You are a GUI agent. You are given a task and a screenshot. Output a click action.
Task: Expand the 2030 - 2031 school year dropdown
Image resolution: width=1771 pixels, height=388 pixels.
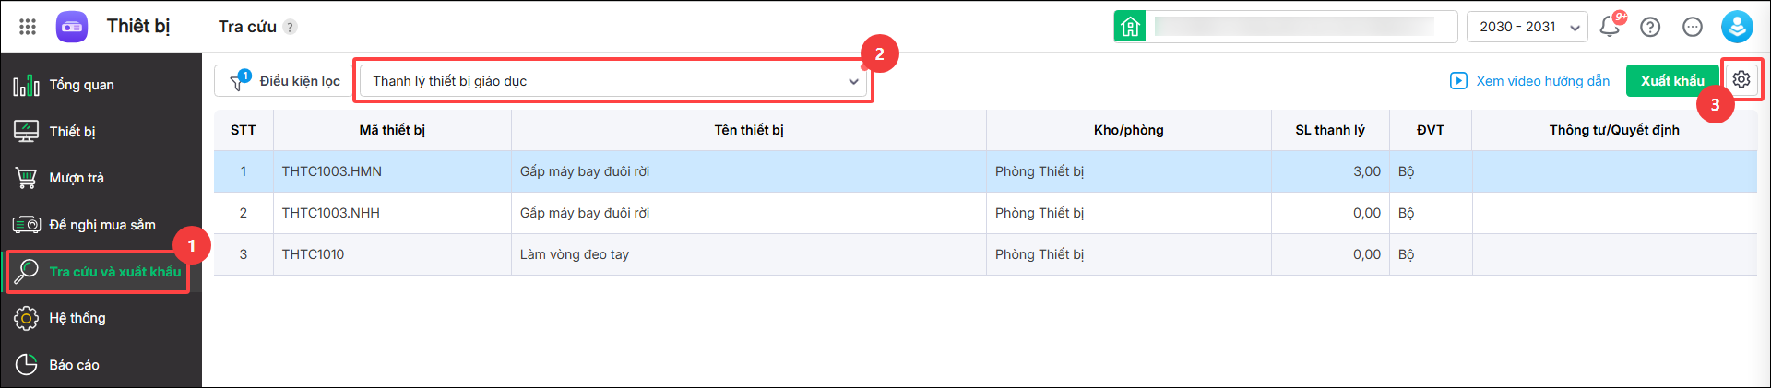click(1527, 27)
